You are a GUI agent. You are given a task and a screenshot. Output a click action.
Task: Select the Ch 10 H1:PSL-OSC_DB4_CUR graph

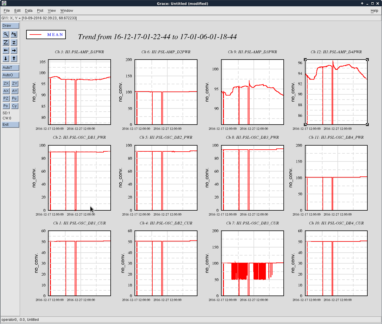pos(336,263)
